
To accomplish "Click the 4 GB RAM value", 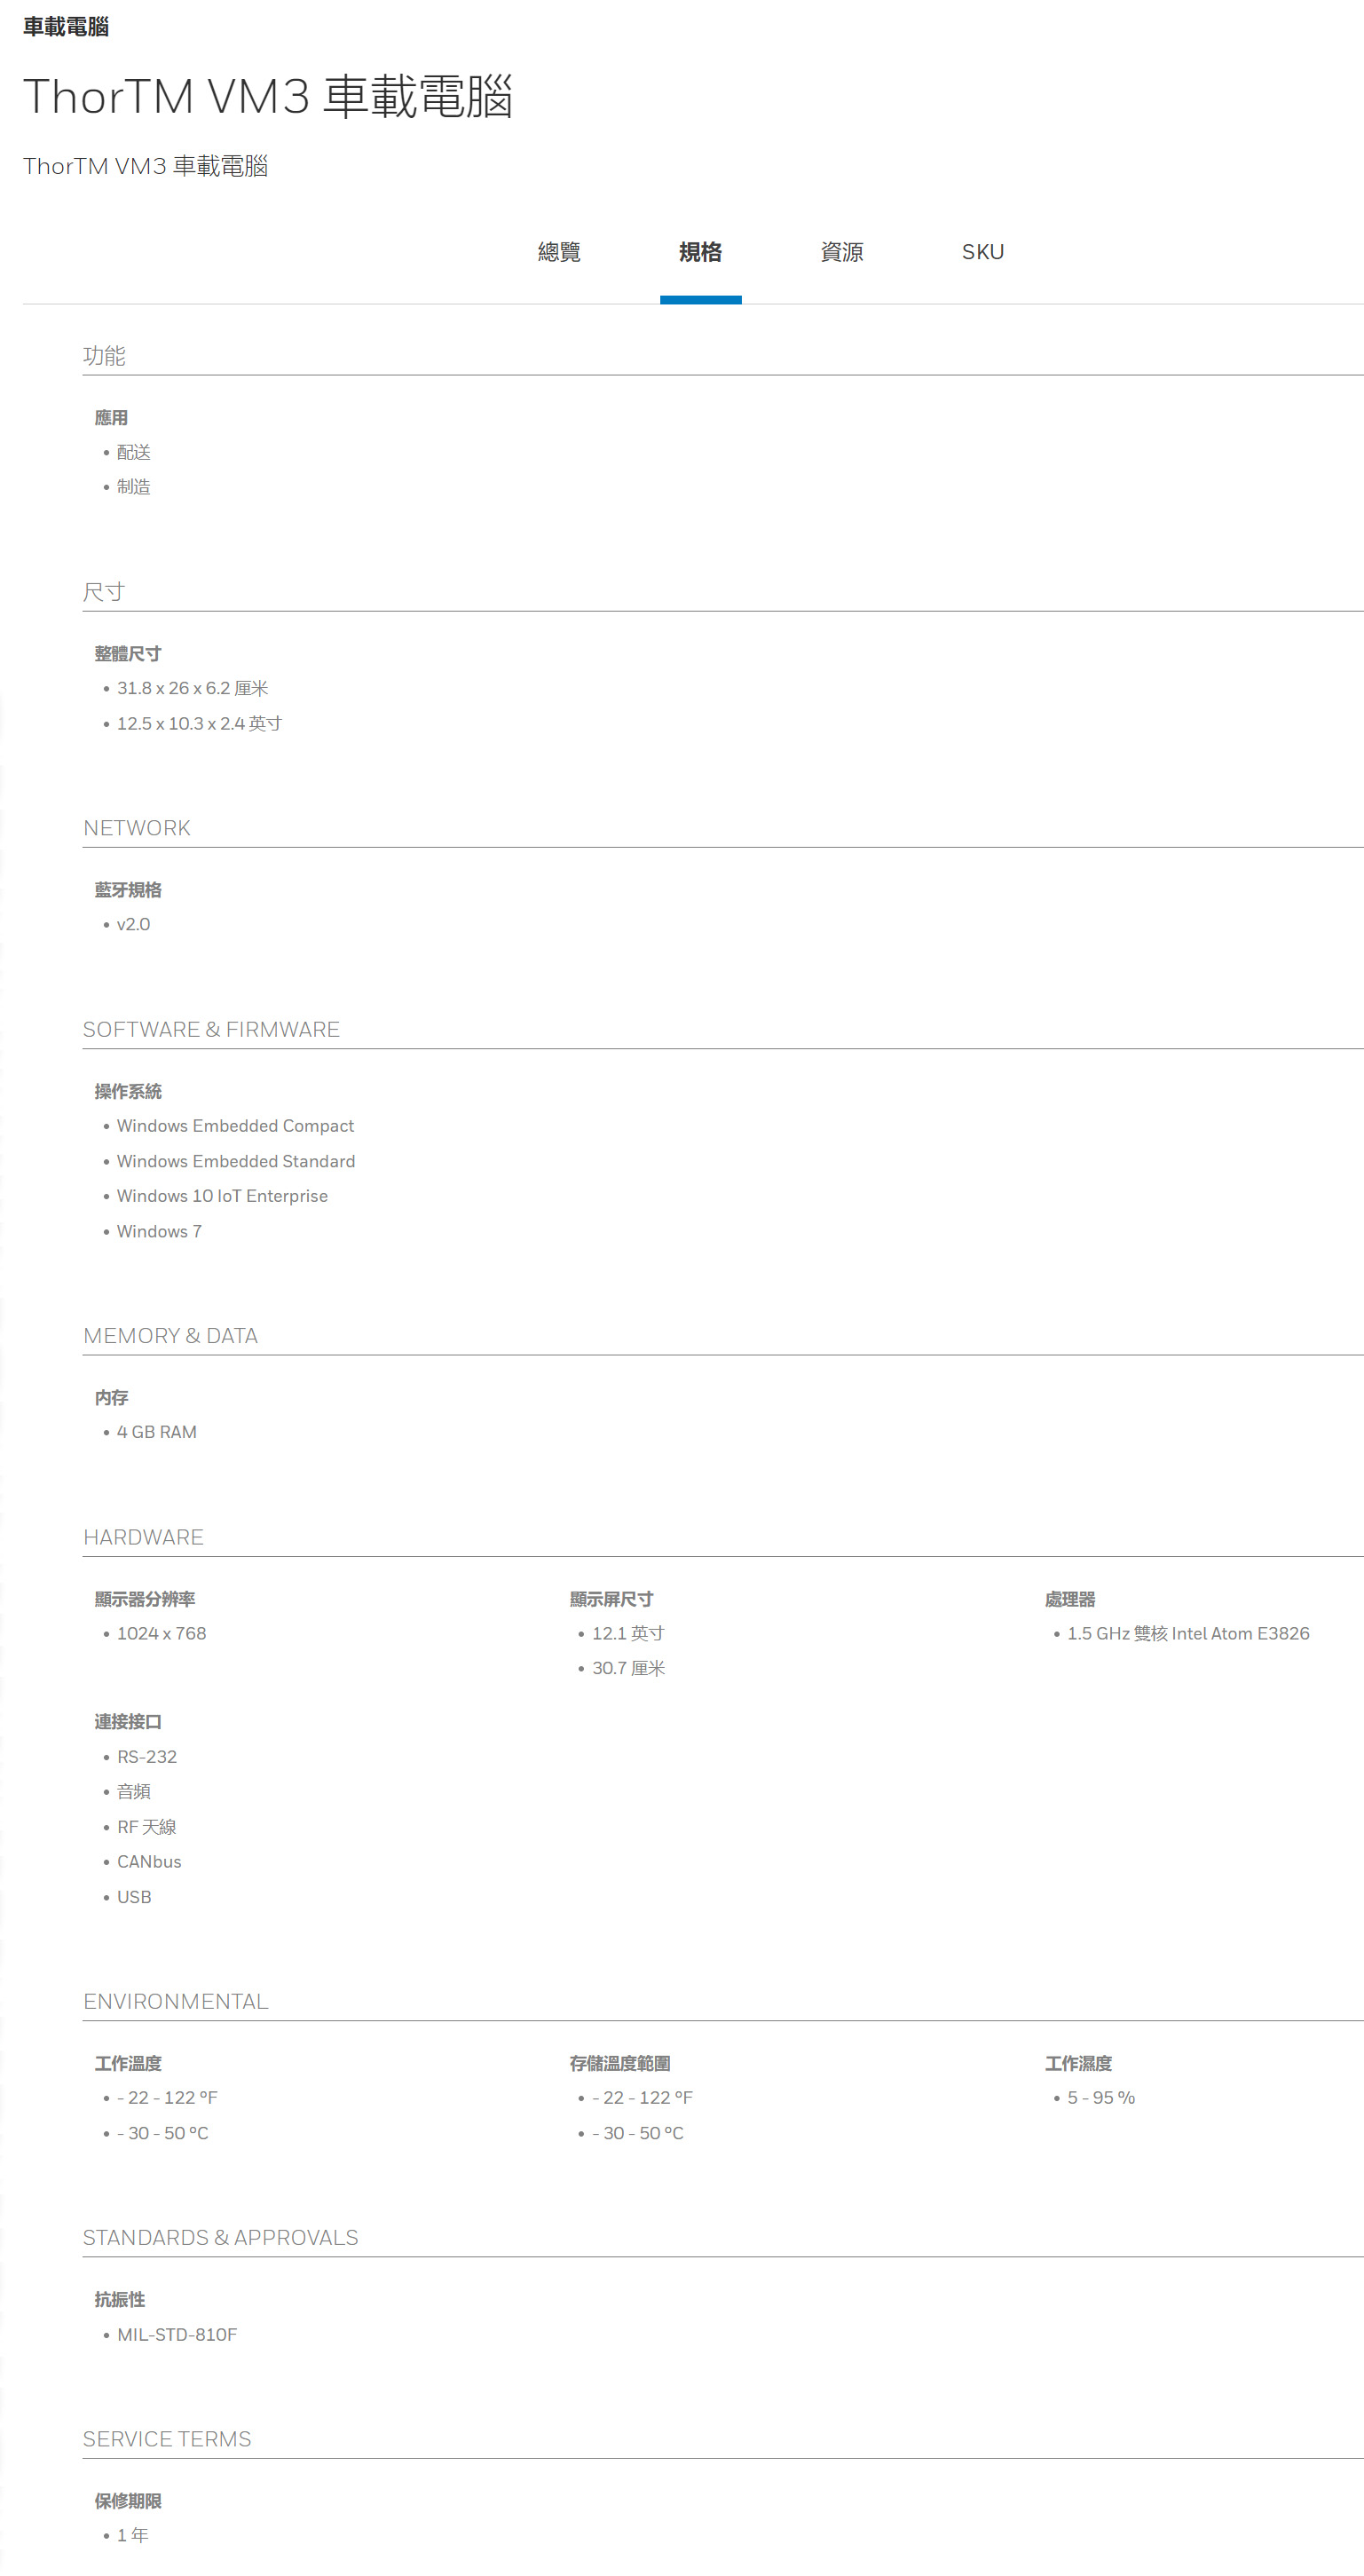I will [157, 1432].
